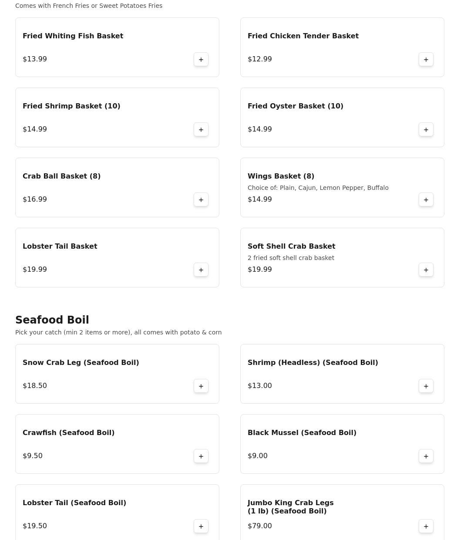Add Snow Crab Leg seafood boil
The width and height of the screenshot is (457, 540).
pyautogui.click(x=201, y=386)
